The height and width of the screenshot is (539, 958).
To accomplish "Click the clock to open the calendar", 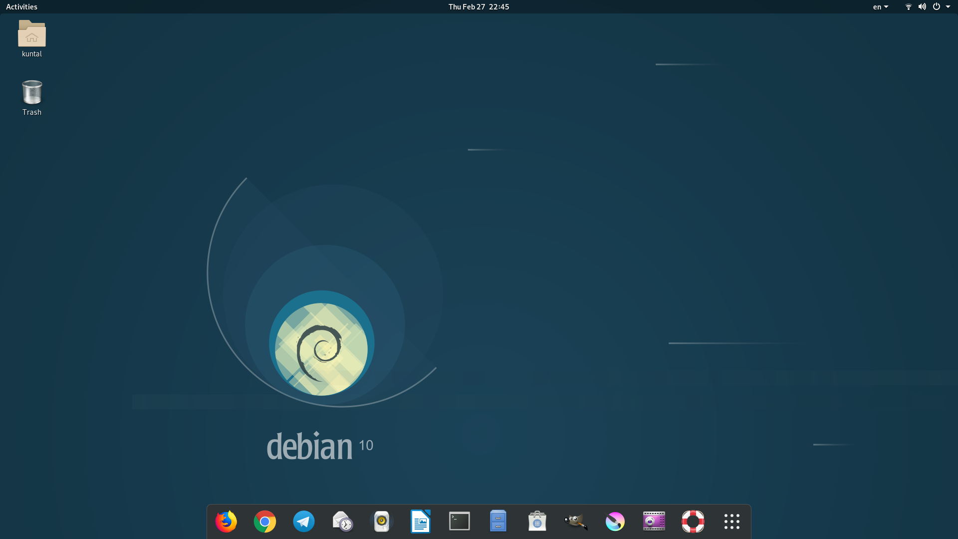I will tap(478, 6).
